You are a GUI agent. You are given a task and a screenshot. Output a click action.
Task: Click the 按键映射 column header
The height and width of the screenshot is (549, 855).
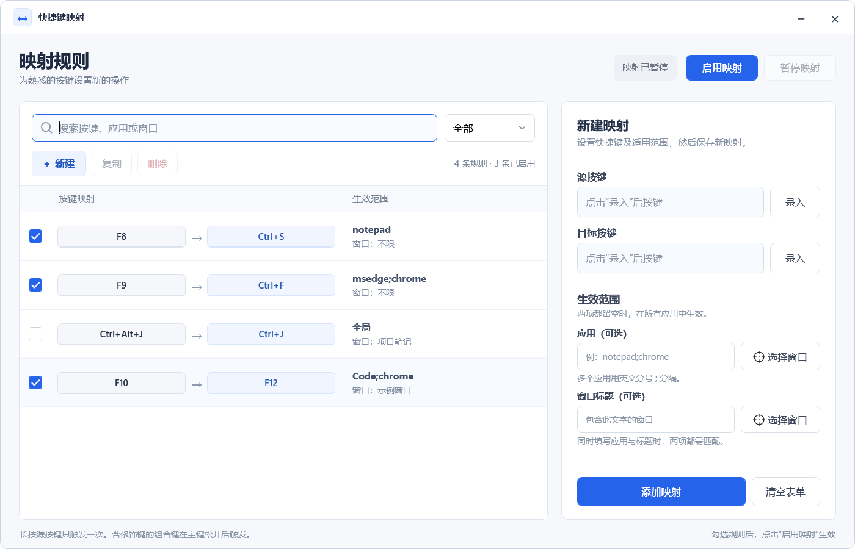77,199
